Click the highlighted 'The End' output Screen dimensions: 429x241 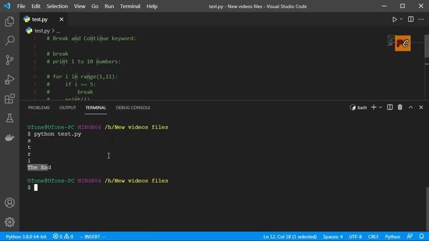[39, 167]
